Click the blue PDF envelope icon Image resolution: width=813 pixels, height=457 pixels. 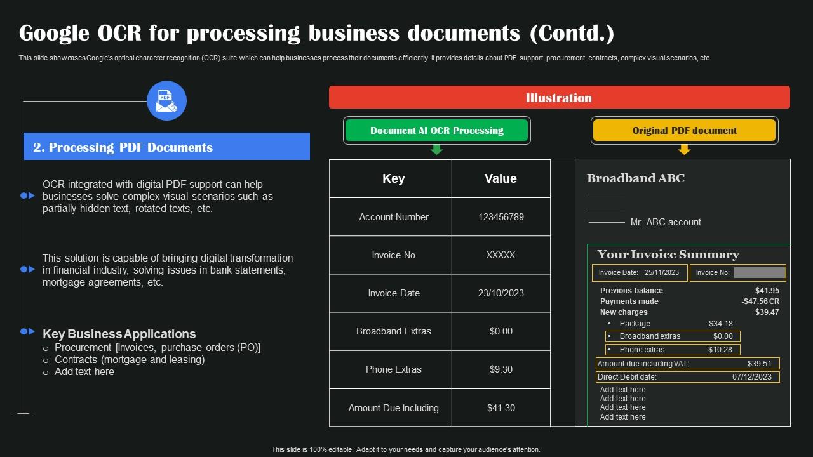click(x=167, y=100)
